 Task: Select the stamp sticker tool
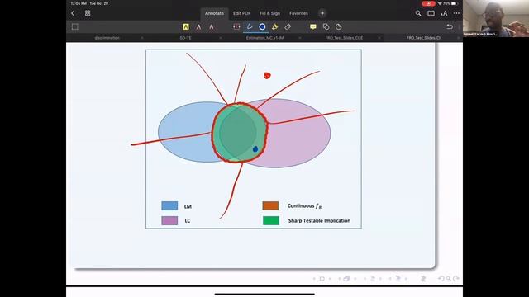[x=338, y=26]
